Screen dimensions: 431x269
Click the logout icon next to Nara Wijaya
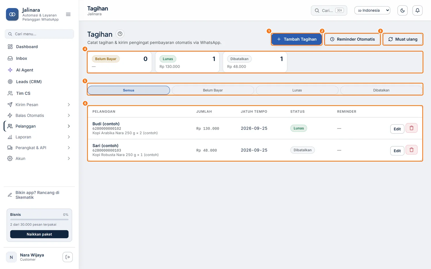(68, 257)
